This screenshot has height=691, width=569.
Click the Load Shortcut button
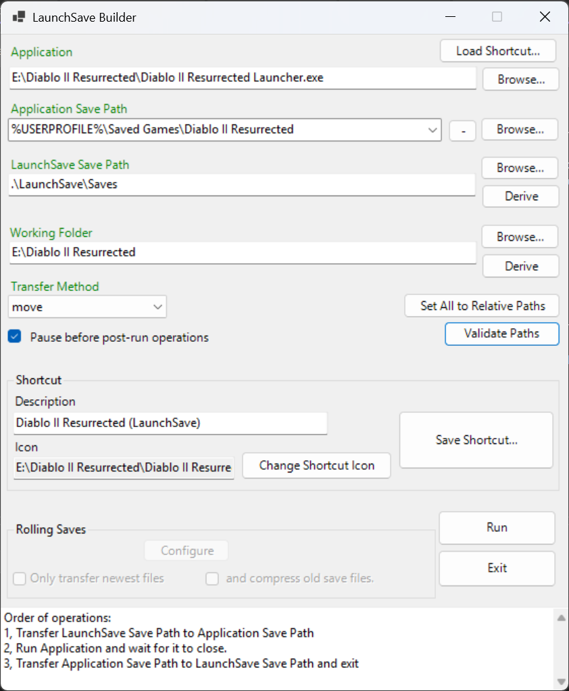(x=497, y=51)
